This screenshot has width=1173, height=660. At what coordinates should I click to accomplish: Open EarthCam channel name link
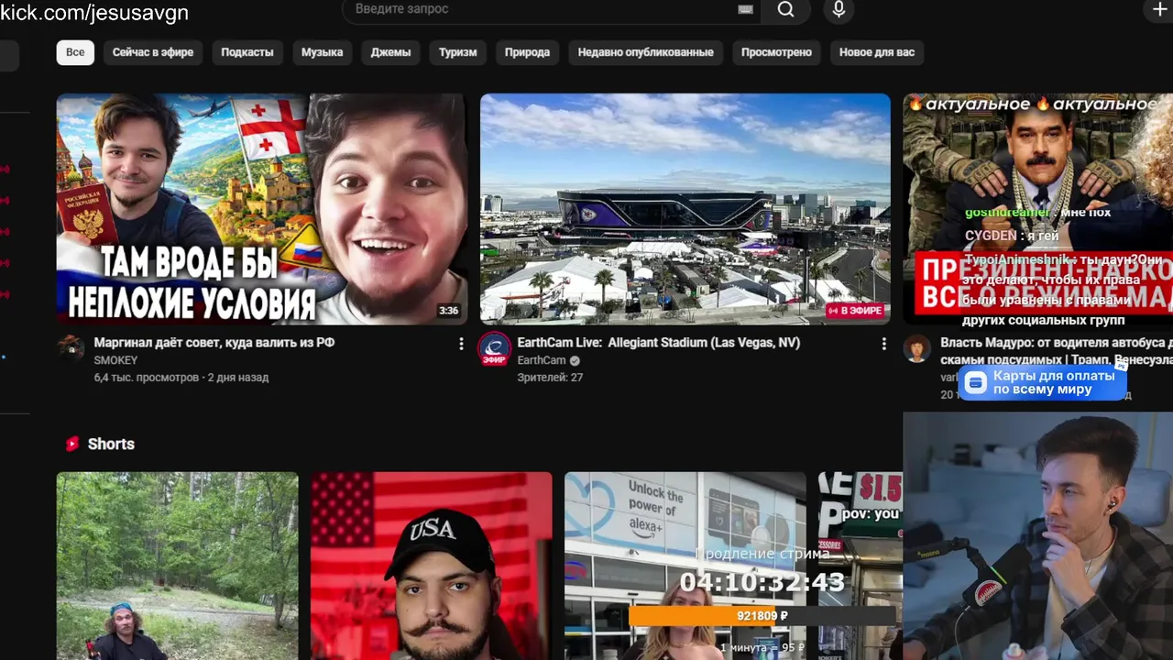(x=542, y=360)
